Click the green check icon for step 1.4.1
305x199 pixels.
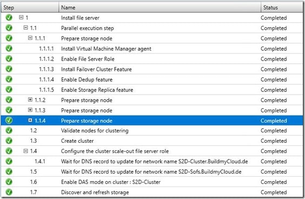[x=9, y=161]
